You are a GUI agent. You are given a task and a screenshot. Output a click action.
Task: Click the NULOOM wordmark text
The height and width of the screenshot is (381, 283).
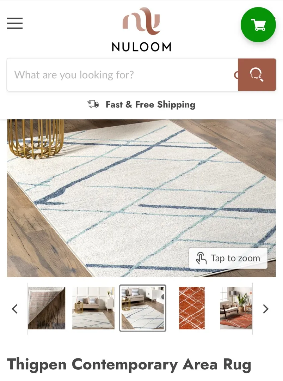[142, 47]
